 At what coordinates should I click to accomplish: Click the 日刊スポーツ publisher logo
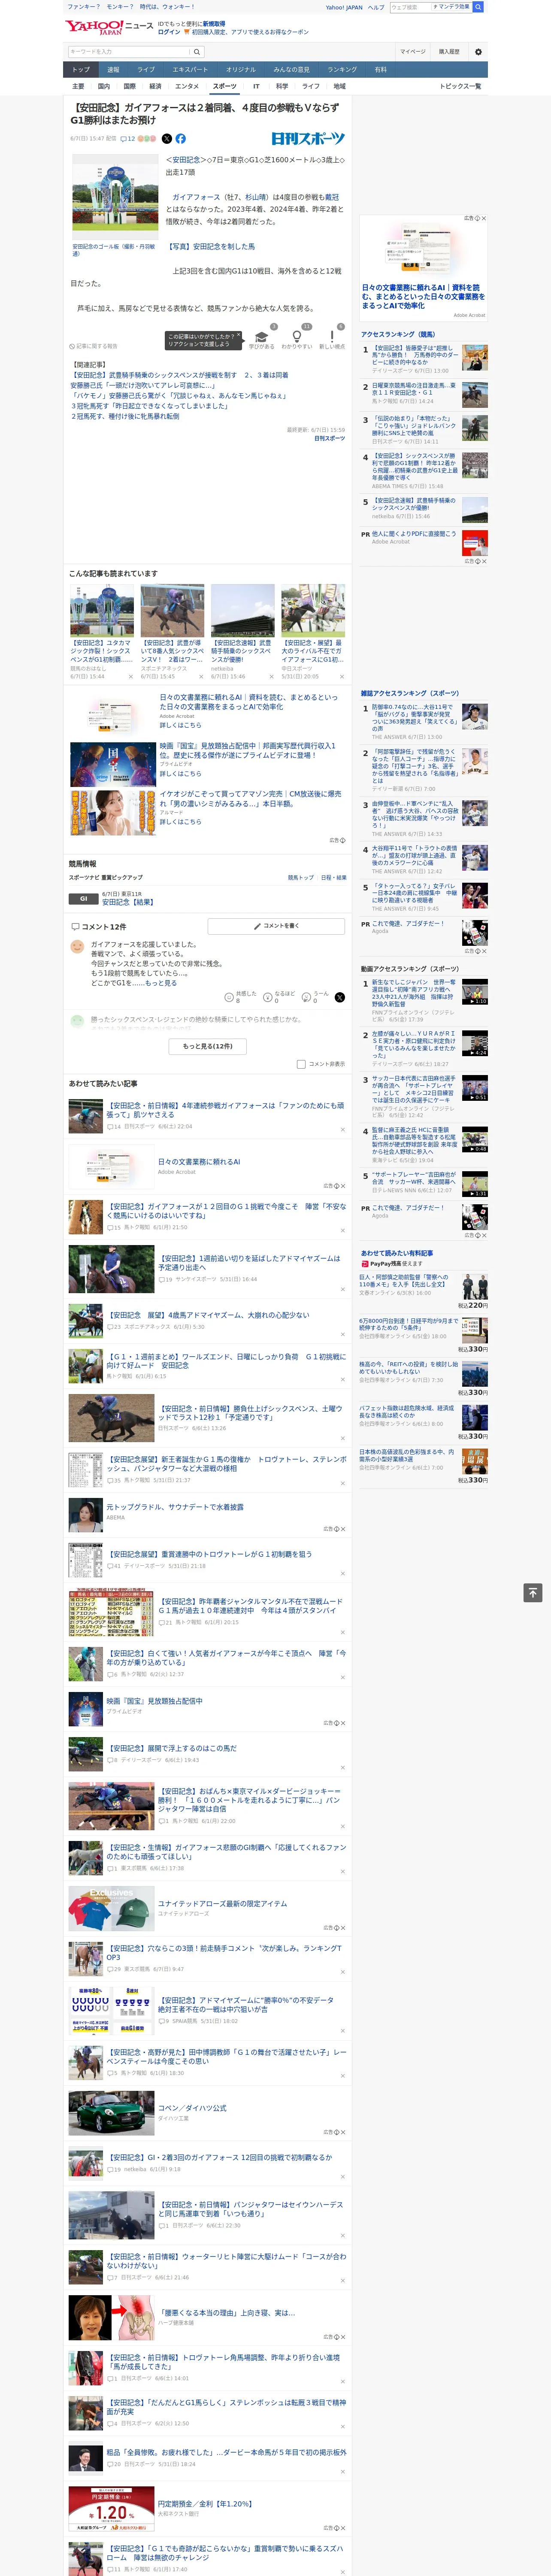pos(308,139)
